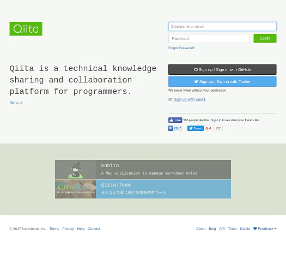Open API in the footer
286x255 pixels.
(x=222, y=229)
